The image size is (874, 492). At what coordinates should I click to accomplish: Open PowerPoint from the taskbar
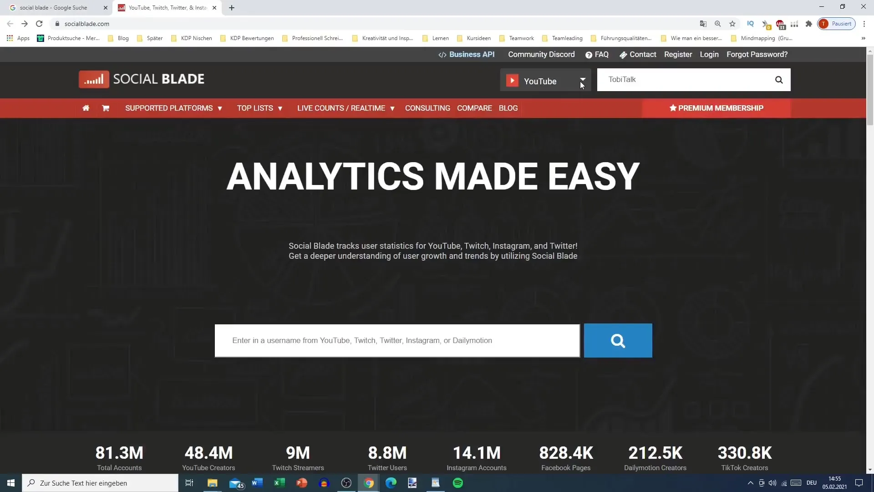click(302, 483)
